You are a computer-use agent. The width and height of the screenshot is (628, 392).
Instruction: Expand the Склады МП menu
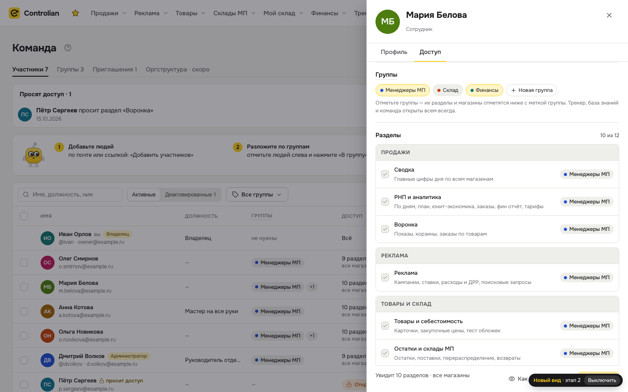tap(234, 13)
